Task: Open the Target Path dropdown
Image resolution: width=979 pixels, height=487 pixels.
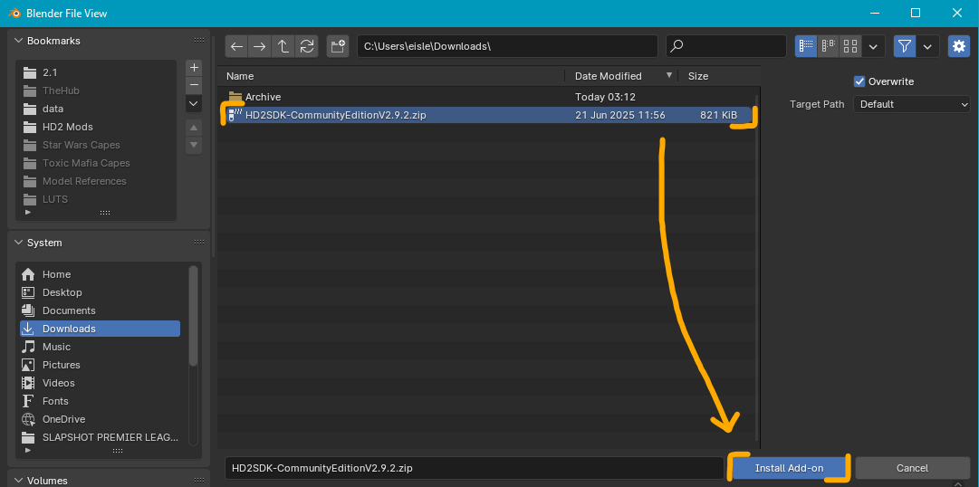Action: point(912,104)
